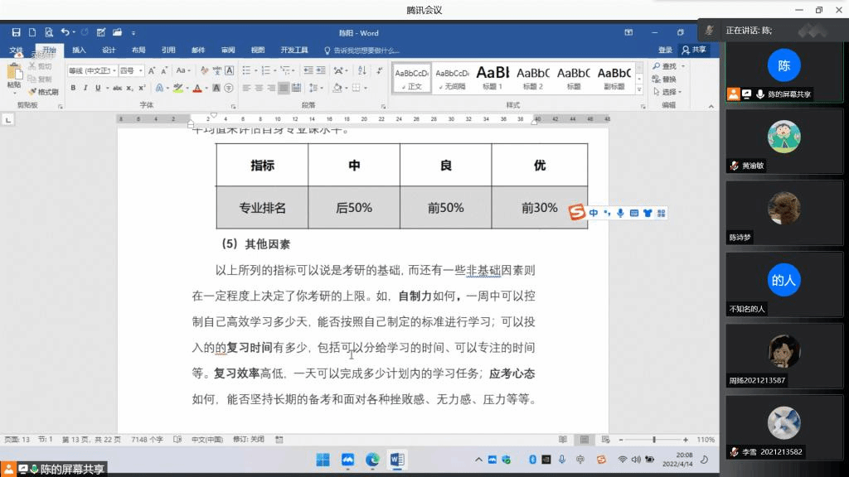
Task: Click the Sogou input method S icon
Action: [577, 213]
